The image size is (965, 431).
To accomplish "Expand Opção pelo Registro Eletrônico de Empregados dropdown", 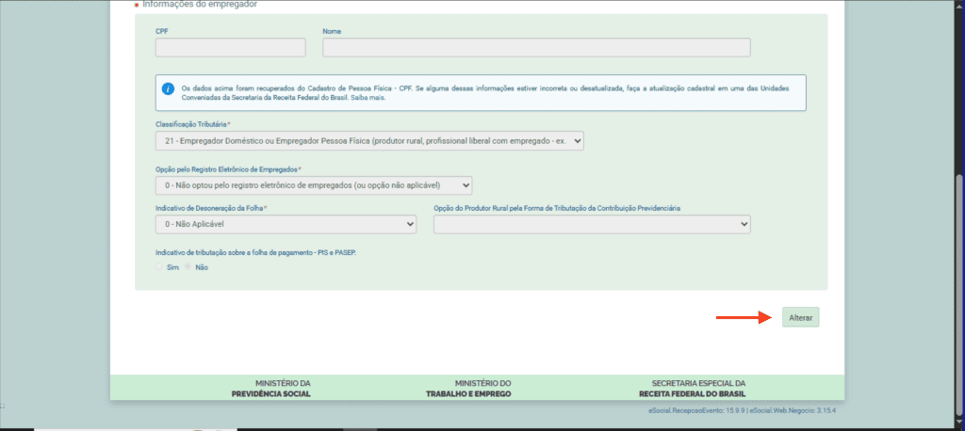I will pyautogui.click(x=313, y=185).
